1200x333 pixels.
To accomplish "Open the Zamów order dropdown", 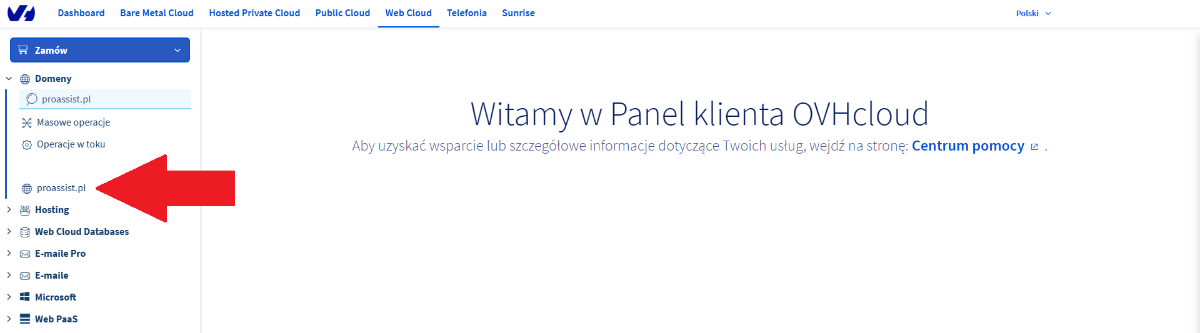I will (100, 50).
